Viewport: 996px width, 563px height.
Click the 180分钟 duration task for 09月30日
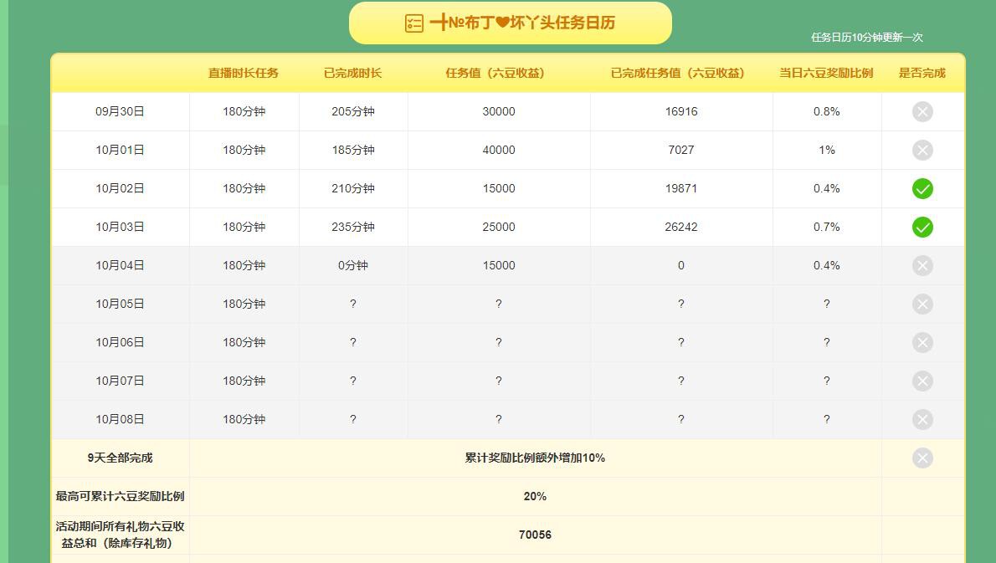[x=244, y=112]
